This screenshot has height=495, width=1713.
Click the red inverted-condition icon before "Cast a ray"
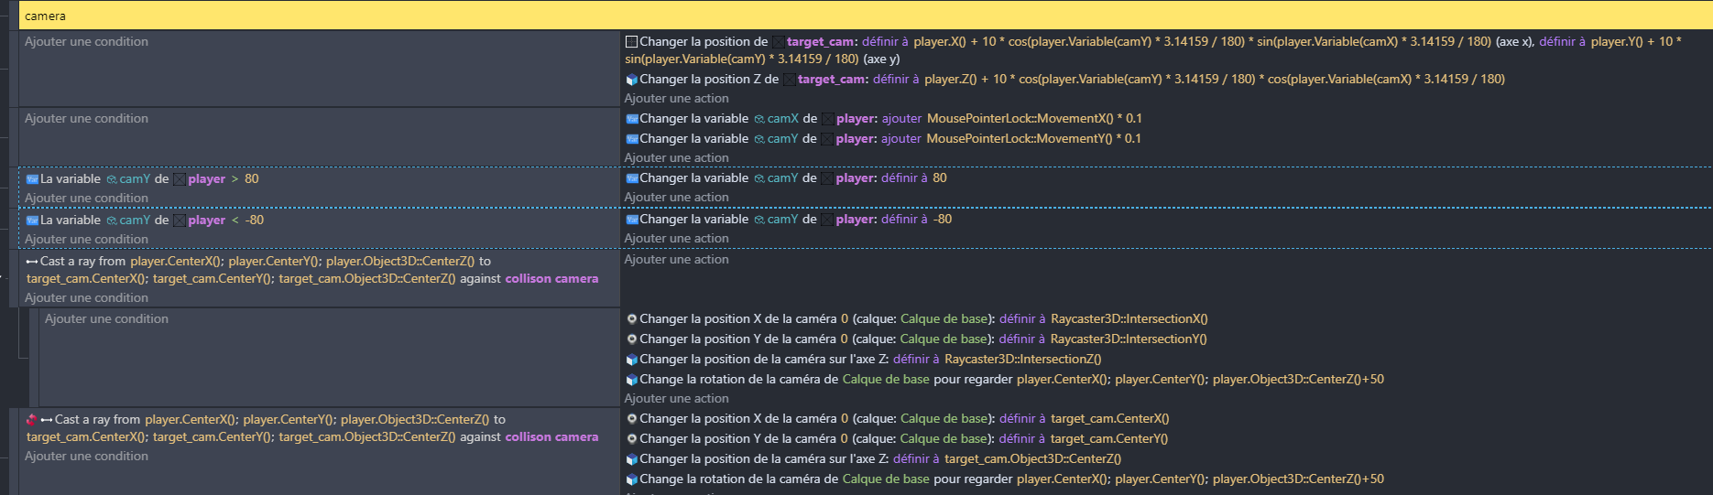click(x=32, y=420)
